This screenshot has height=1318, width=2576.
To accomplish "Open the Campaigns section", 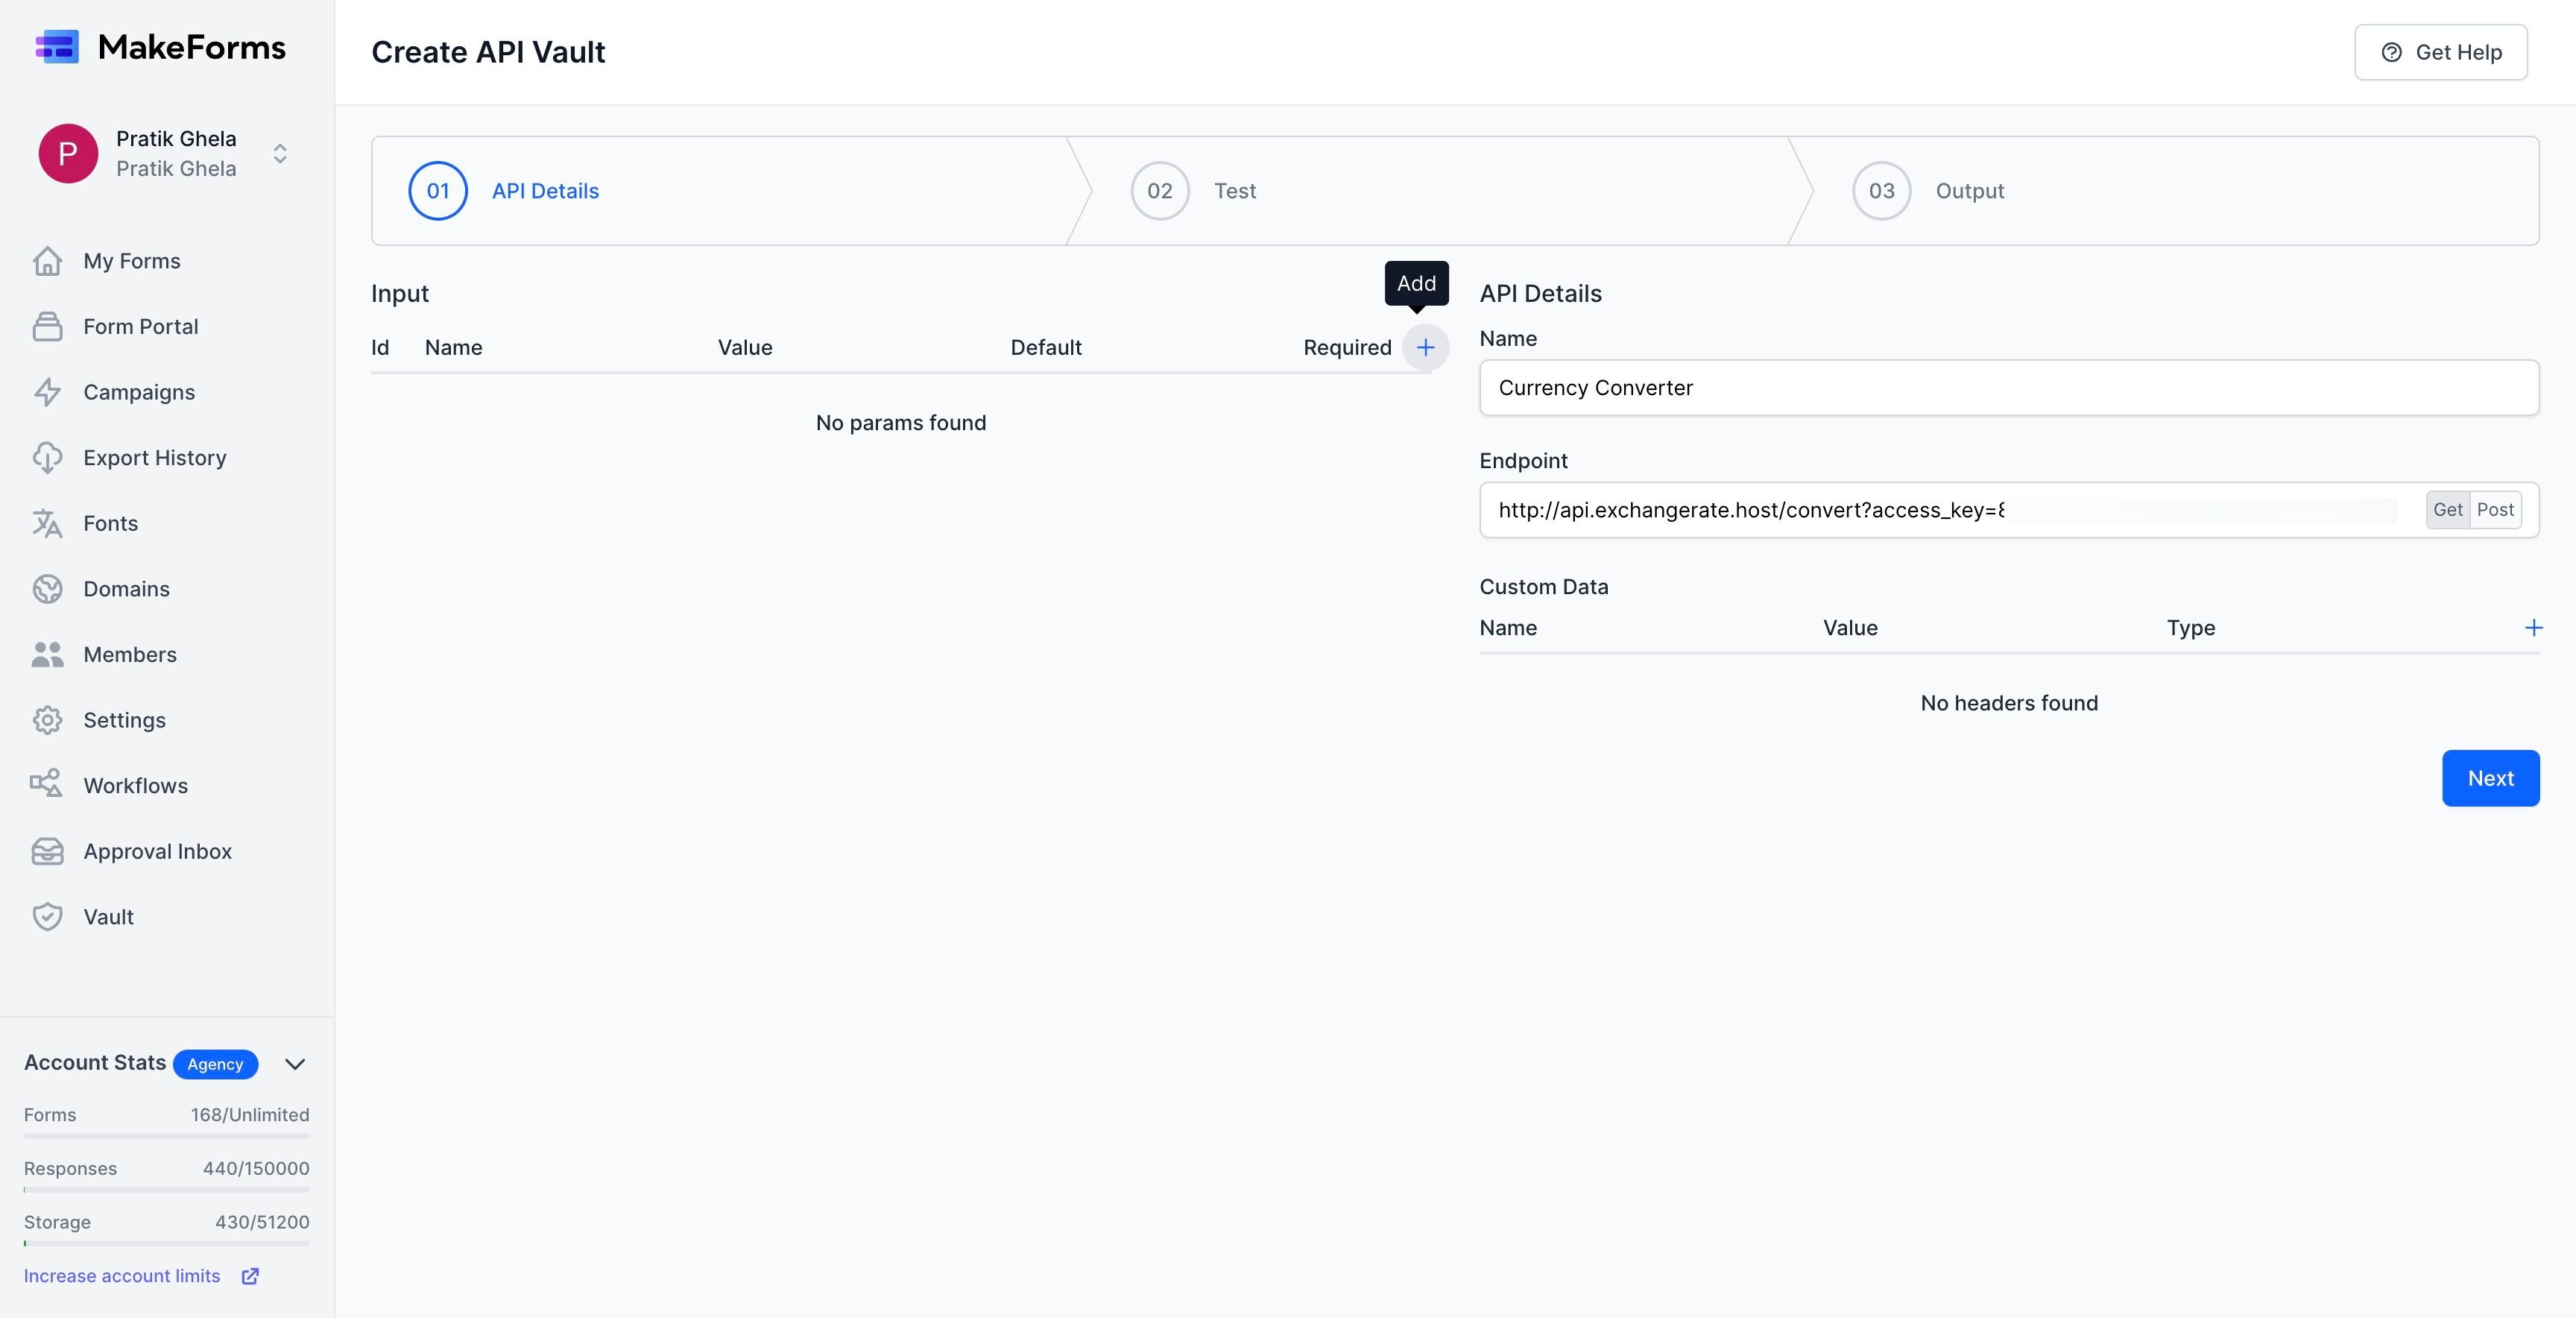I will (x=139, y=392).
